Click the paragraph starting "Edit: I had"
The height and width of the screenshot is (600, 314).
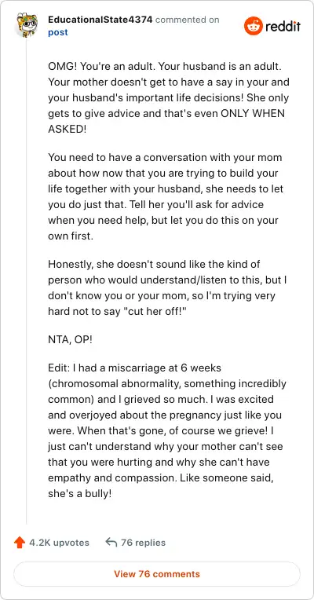167,431
